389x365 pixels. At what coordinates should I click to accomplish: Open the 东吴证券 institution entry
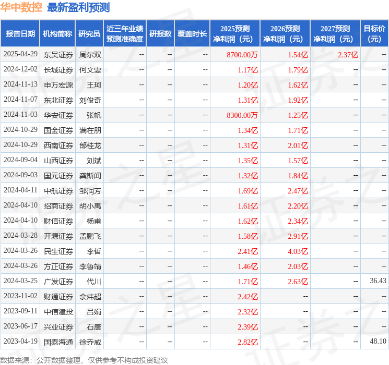(58, 55)
